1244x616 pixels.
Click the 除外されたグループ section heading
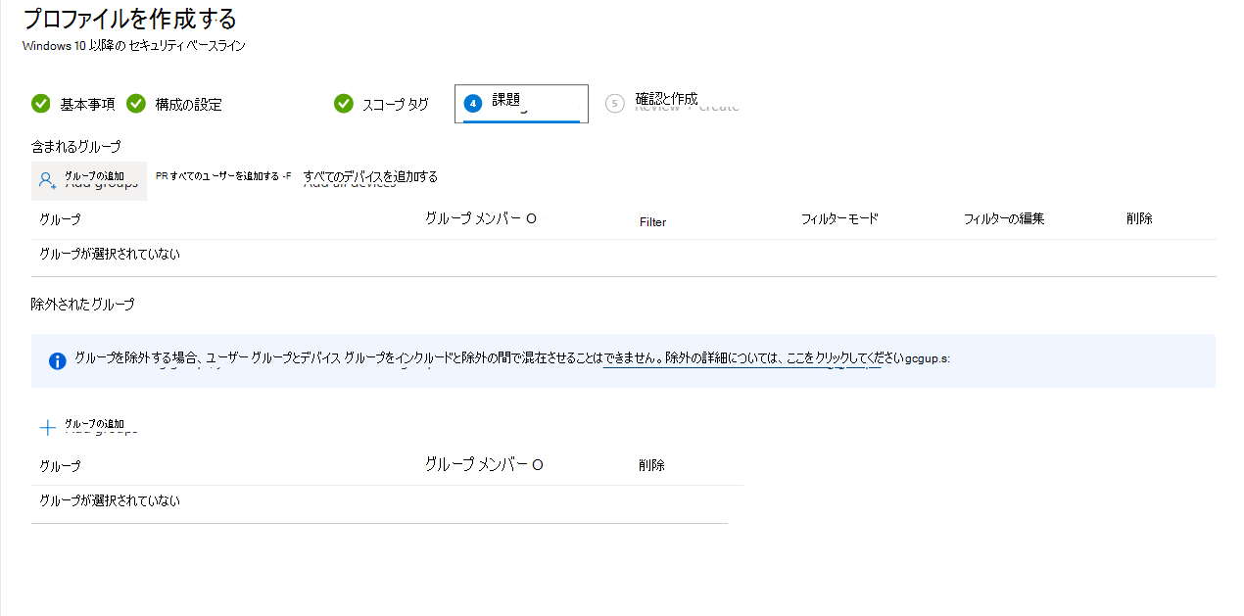point(82,305)
